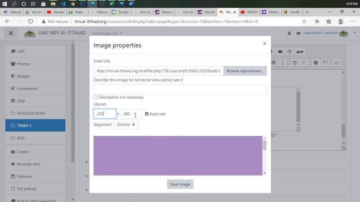360x202 pixels.
Task: Open Beranda situs in the sidebar
Action: click(35, 164)
